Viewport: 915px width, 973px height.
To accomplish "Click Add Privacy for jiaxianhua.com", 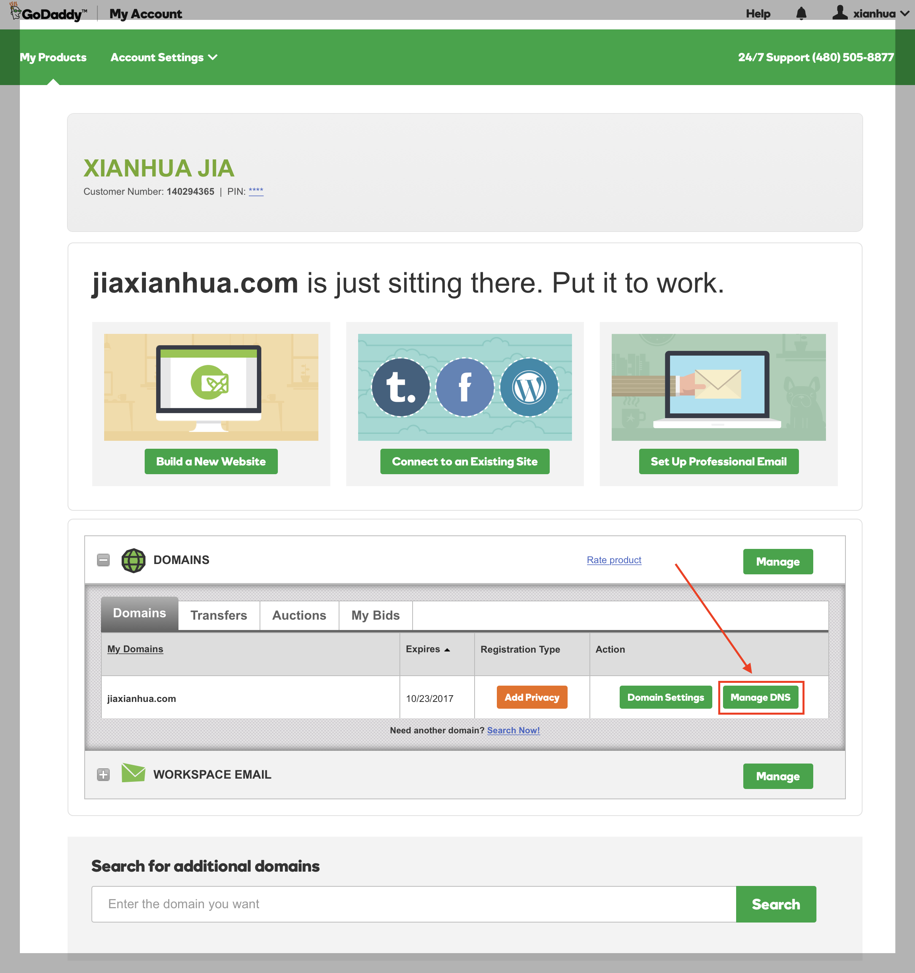I will [532, 697].
